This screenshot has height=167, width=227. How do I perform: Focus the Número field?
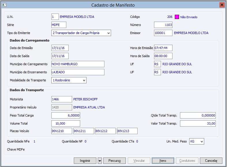click(163, 25)
